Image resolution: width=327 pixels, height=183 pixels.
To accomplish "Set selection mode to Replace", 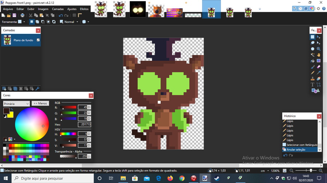I will point(32,22).
